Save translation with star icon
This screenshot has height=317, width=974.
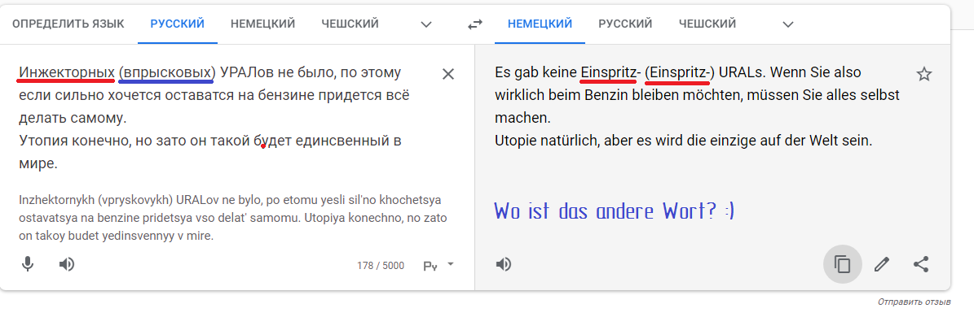(923, 74)
